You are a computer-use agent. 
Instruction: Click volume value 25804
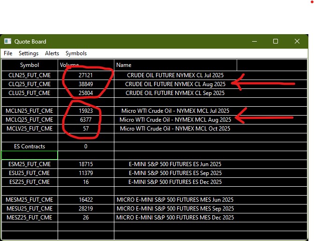click(x=86, y=93)
